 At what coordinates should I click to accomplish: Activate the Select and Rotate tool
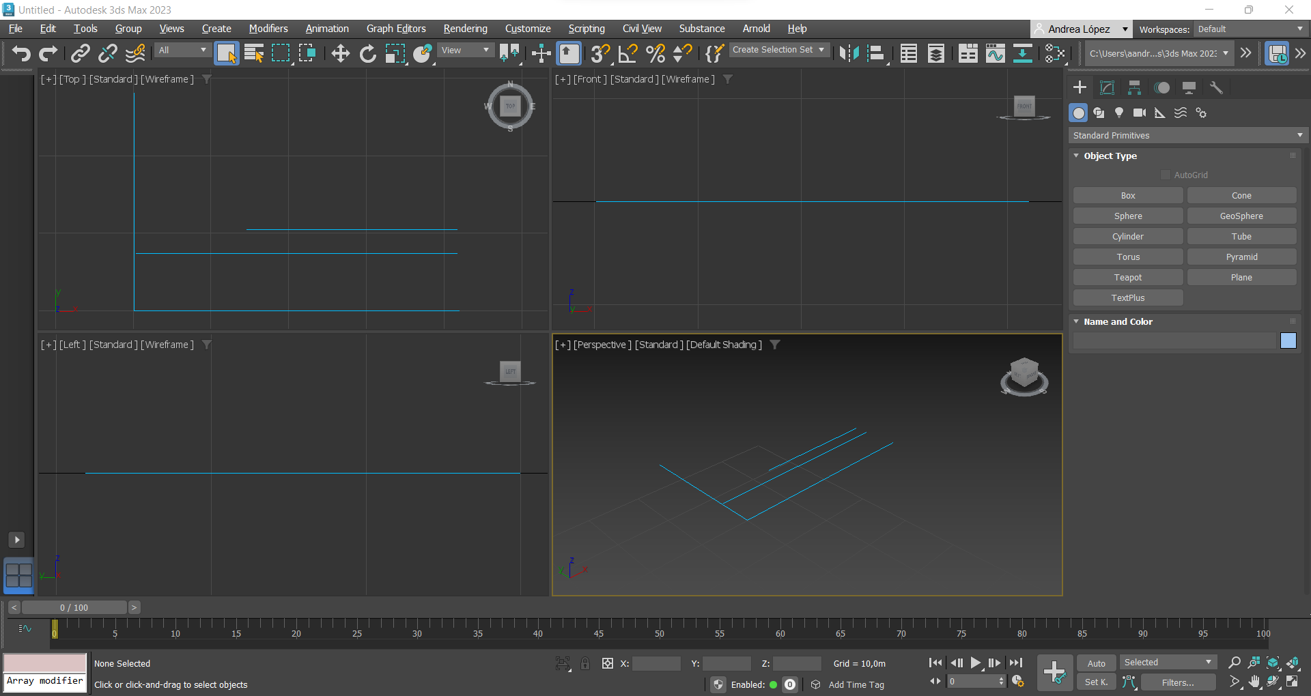pos(367,53)
